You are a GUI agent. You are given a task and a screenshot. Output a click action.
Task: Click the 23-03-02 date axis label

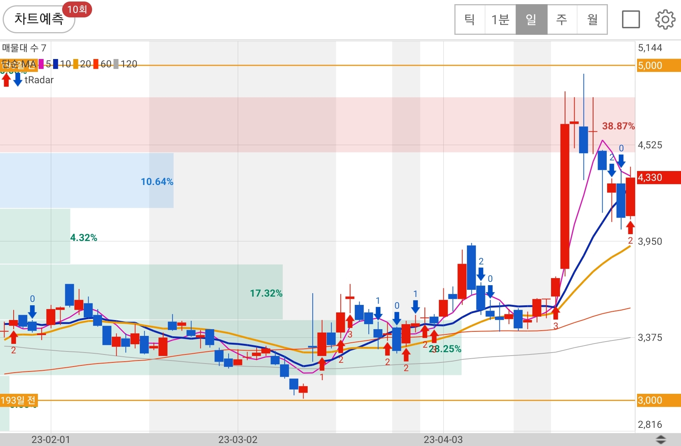pos(238,440)
